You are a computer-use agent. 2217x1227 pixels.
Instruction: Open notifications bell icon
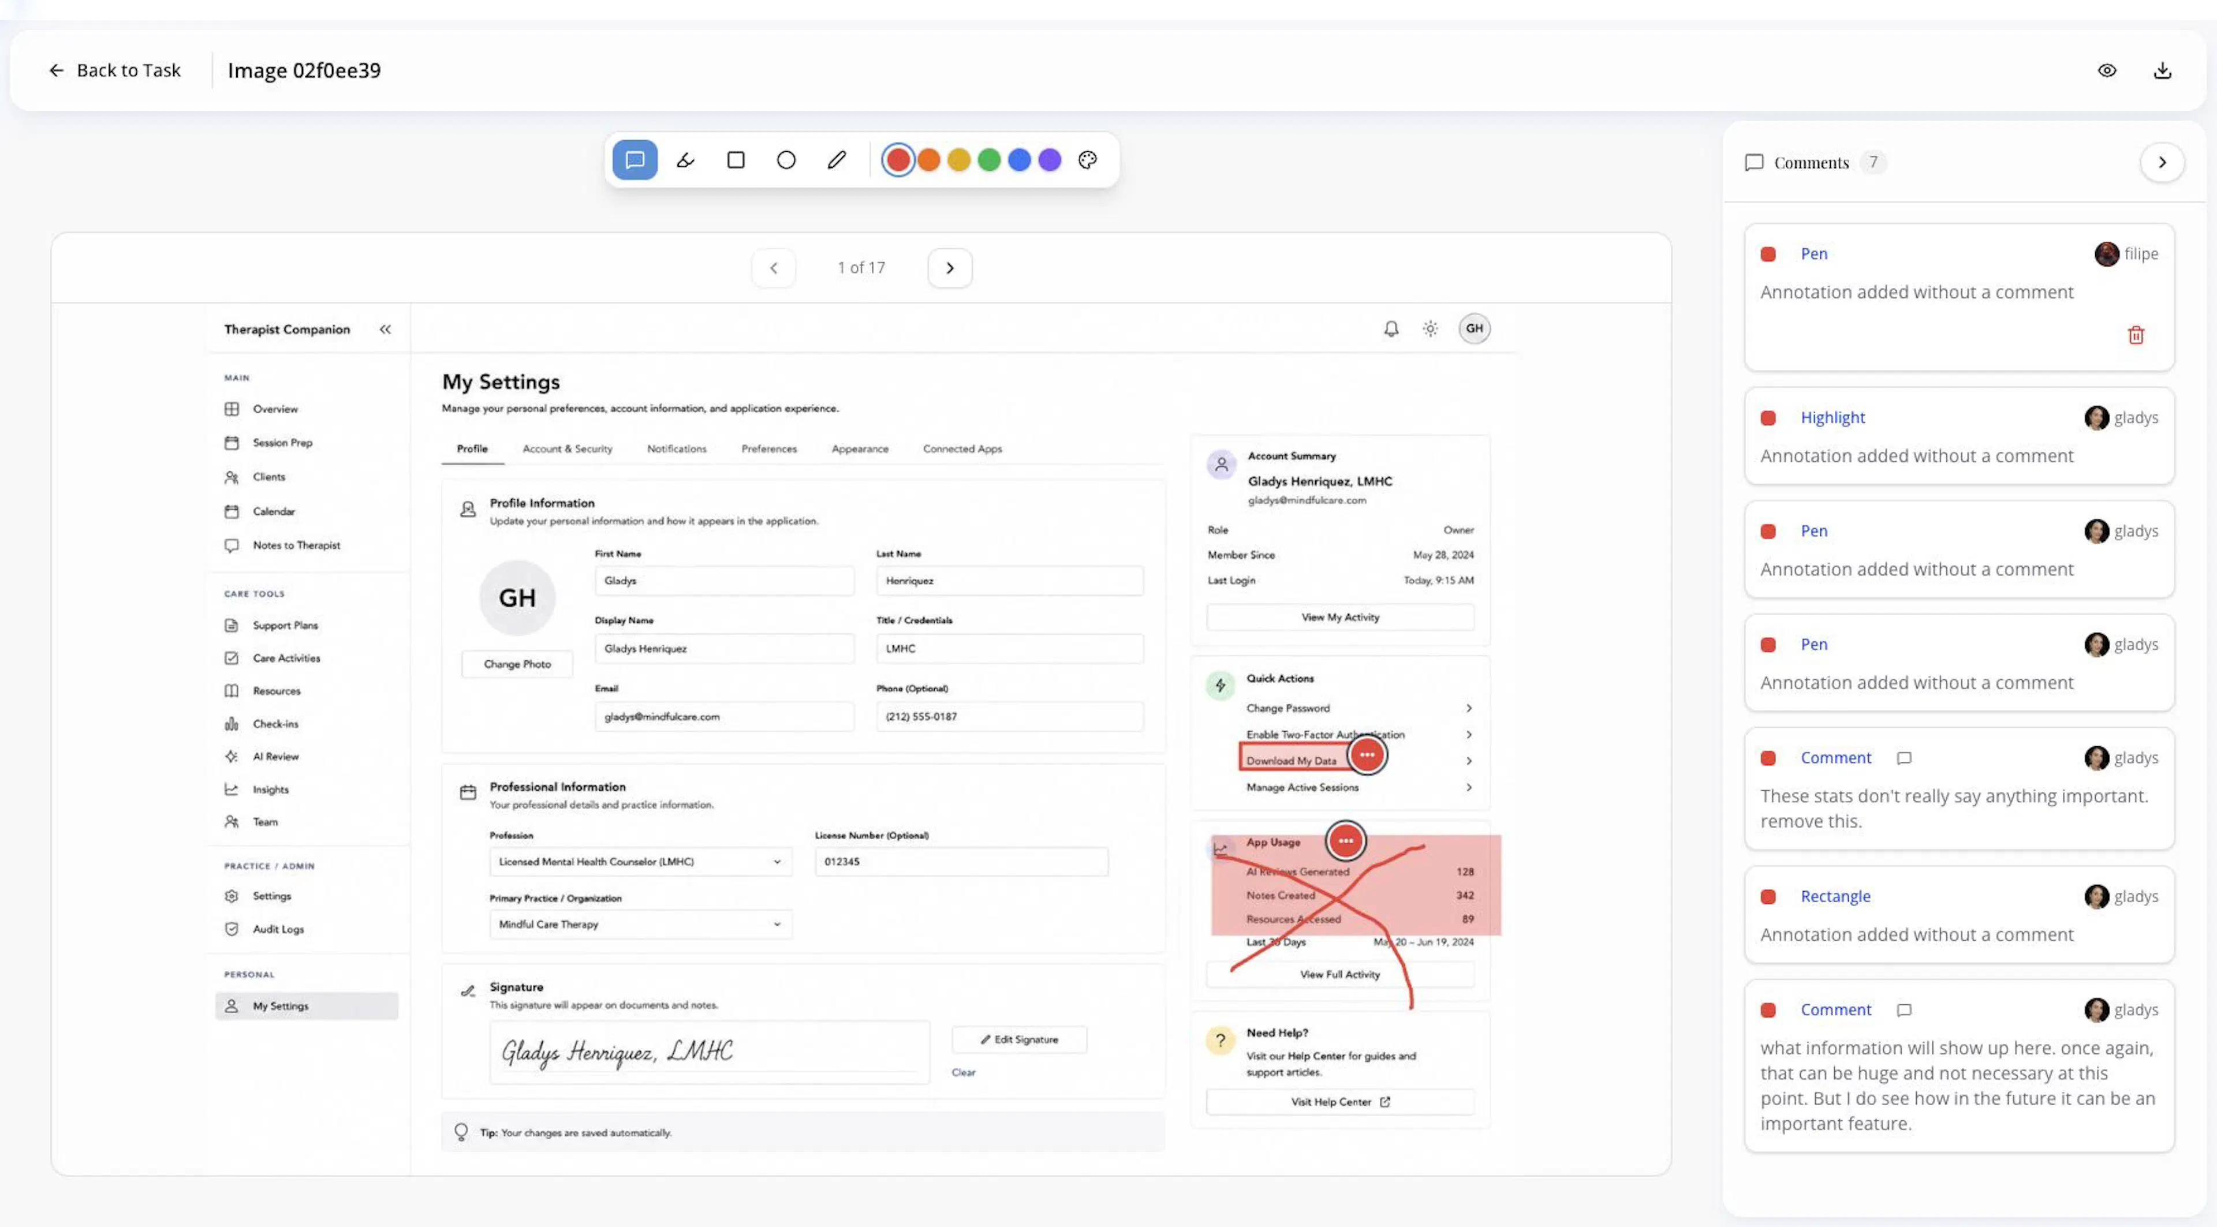pyautogui.click(x=1391, y=329)
